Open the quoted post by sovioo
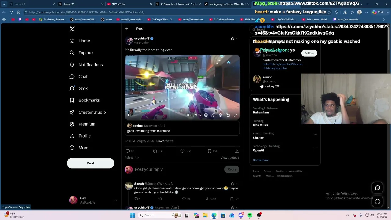Viewport: 391px width, 220px height. 182,128
